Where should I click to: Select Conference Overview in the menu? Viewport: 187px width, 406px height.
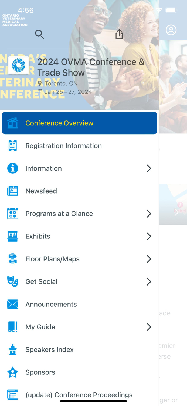59,123
